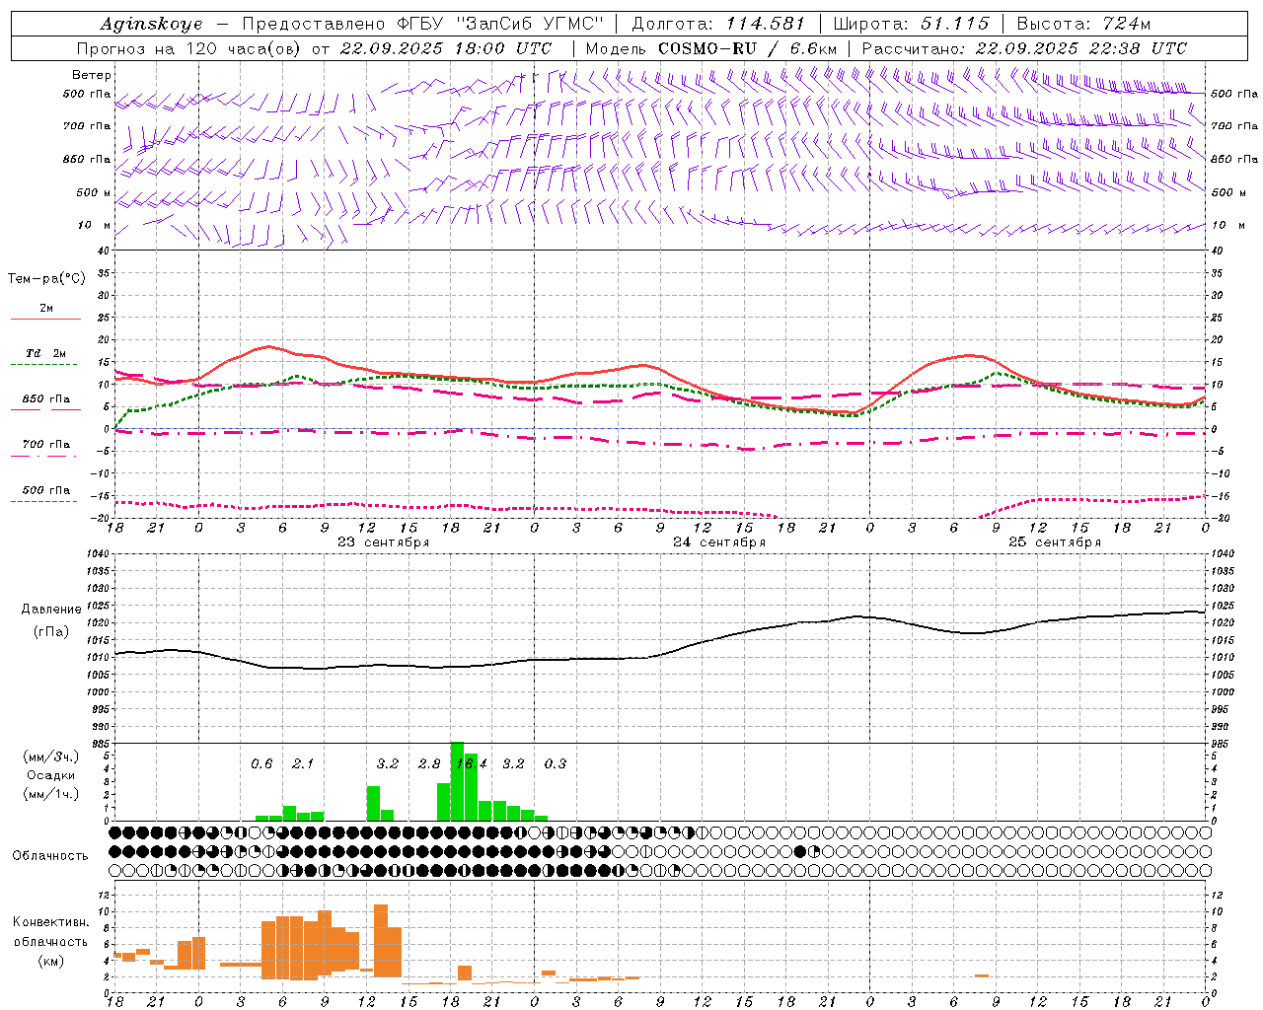Image resolution: width=1263 pixels, height=1010 pixels.
Task: Select the longitude value Долгота: 114.581
Action: click(x=718, y=24)
